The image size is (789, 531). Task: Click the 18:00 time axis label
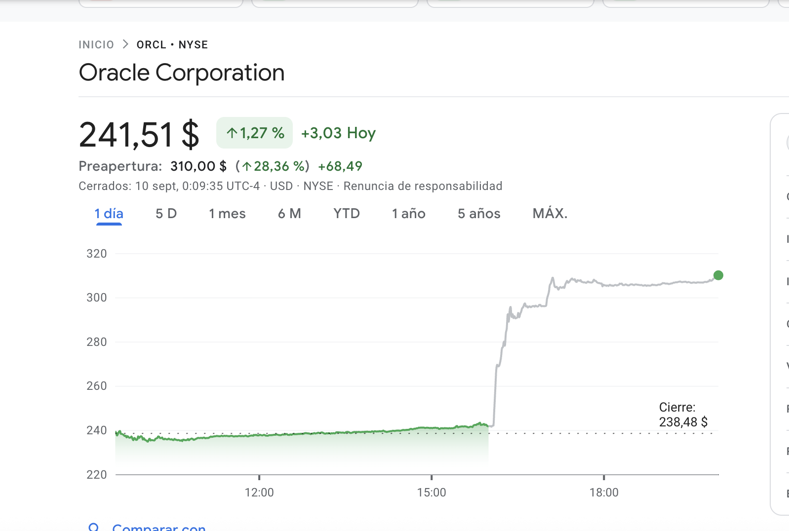[604, 493]
